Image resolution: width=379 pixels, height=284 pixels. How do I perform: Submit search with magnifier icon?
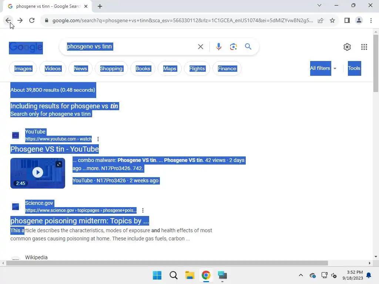pos(248,46)
